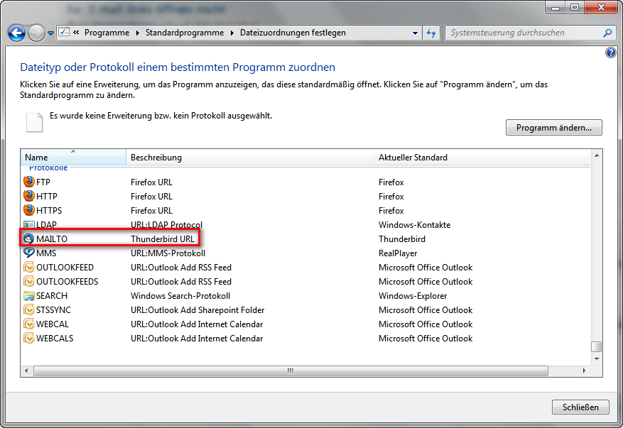Click the Firefox icon beside FTP
Viewport: 623px width, 428px height.
[x=29, y=182]
